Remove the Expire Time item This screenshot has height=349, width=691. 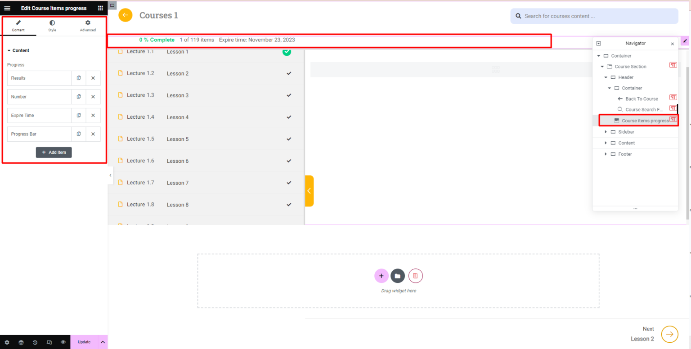pos(93,115)
